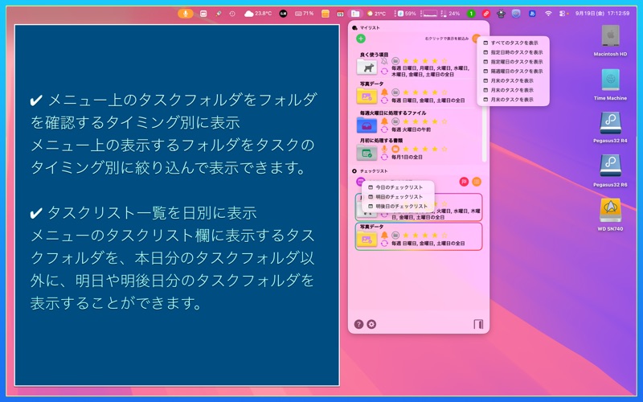The width and height of the screenshot is (643, 402).
Task: Click the 毎月1日の全日 schedule text
Action: (407, 157)
